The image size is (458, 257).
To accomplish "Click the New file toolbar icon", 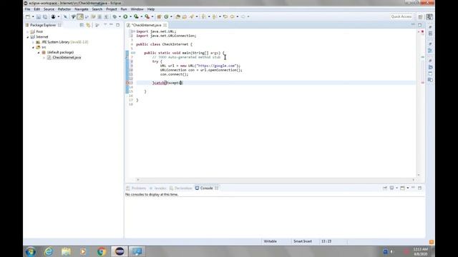I will click(x=28, y=17).
